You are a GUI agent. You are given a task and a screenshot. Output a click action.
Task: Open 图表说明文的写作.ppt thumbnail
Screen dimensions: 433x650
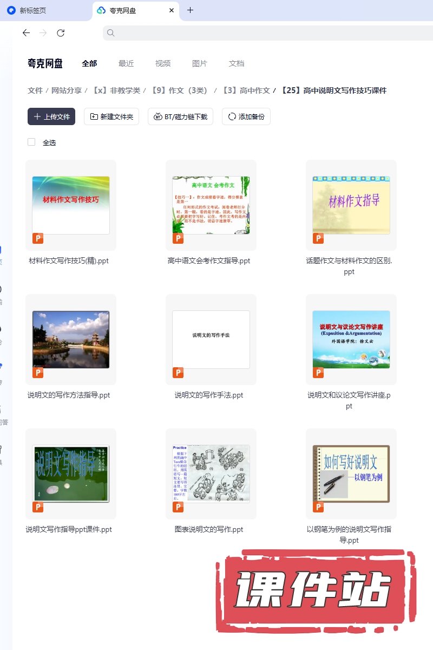point(211,474)
